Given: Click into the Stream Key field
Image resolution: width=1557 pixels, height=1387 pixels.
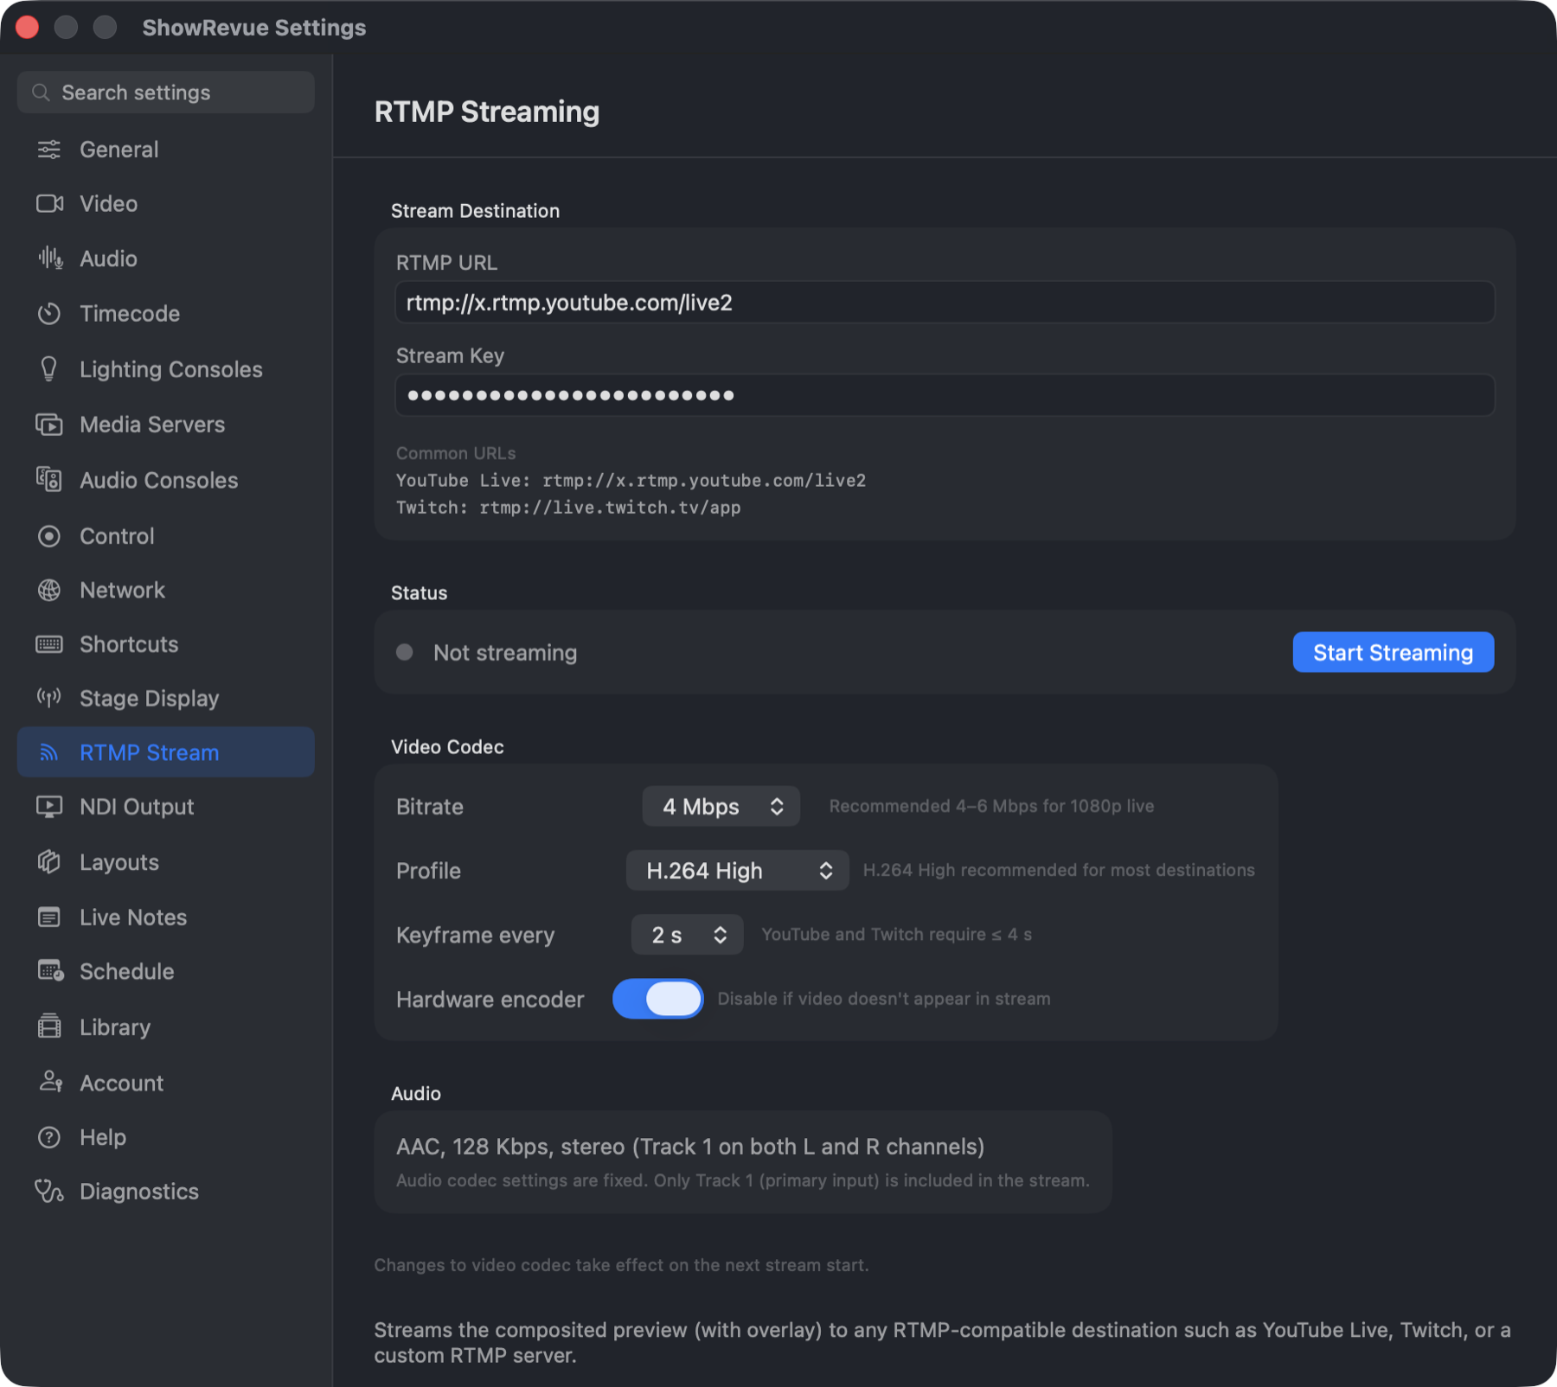Looking at the screenshot, I should click(x=945, y=395).
